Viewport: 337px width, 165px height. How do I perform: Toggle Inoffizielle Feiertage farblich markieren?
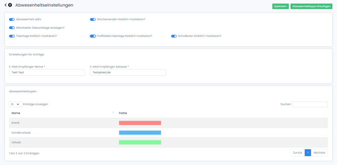pos(93,36)
